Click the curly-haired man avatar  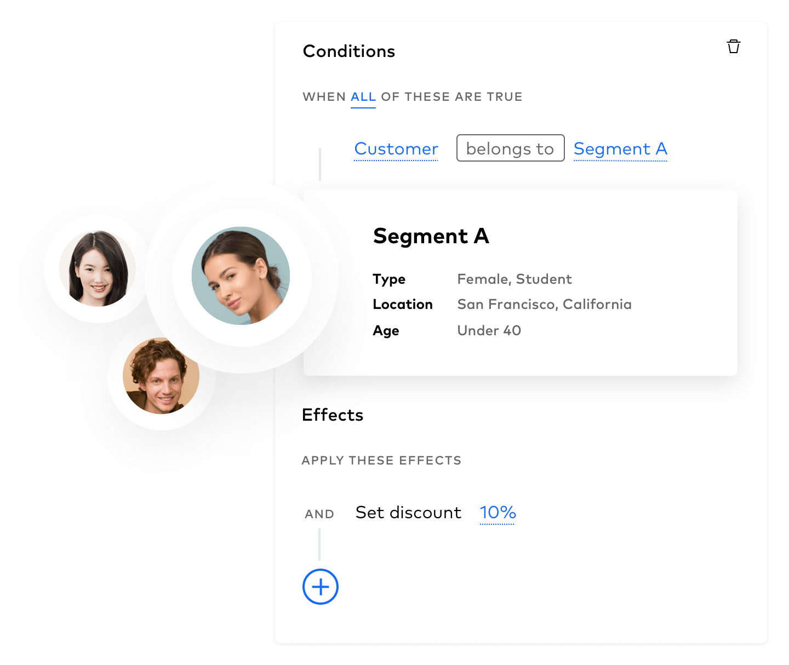[x=161, y=376]
